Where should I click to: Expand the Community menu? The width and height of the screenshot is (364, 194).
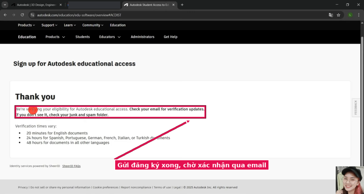pyautogui.click(x=93, y=25)
